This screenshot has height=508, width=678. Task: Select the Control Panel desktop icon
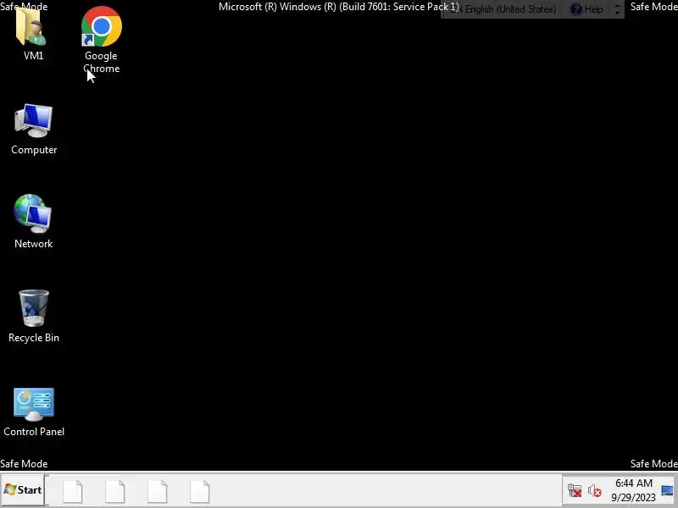[x=34, y=405]
